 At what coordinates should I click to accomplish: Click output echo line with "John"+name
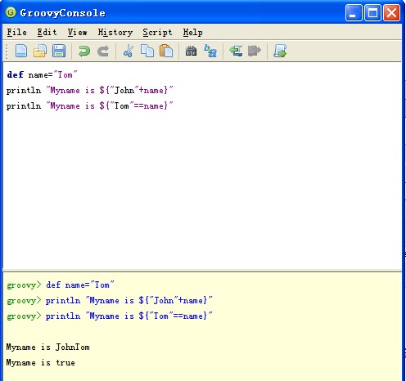[x=110, y=301]
